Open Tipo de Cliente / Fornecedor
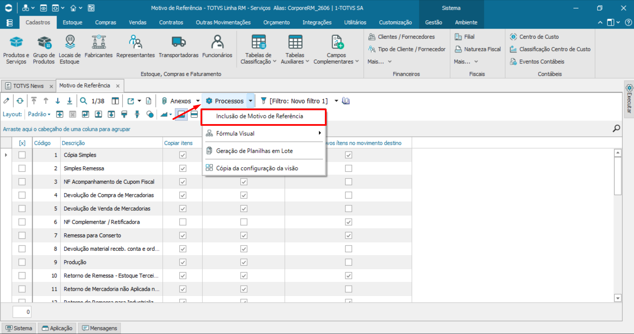The height and width of the screenshot is (334, 634). click(x=407, y=49)
